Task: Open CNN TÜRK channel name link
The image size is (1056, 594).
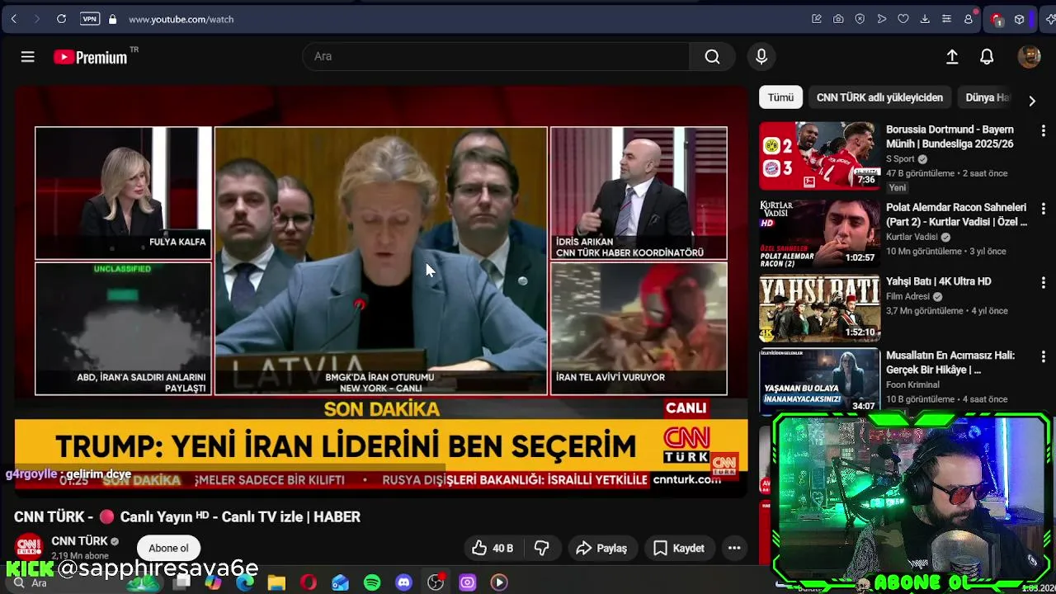Action: [79, 541]
